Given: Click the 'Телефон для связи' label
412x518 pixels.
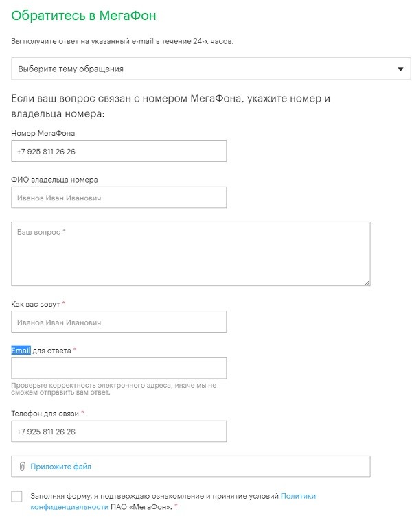Looking at the screenshot, I should (x=45, y=414).
